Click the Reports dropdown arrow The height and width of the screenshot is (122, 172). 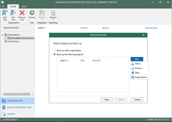tap(53, 20)
